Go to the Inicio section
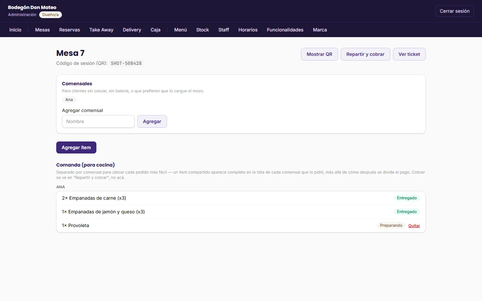482x301 pixels. click(x=15, y=30)
